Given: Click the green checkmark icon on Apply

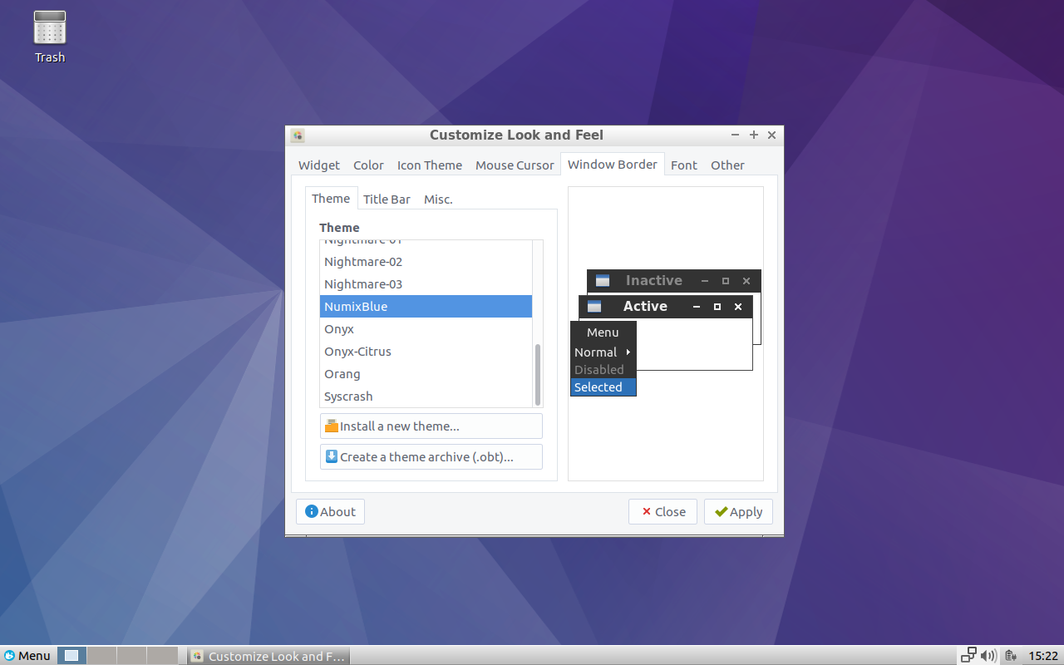Looking at the screenshot, I should click(x=721, y=511).
